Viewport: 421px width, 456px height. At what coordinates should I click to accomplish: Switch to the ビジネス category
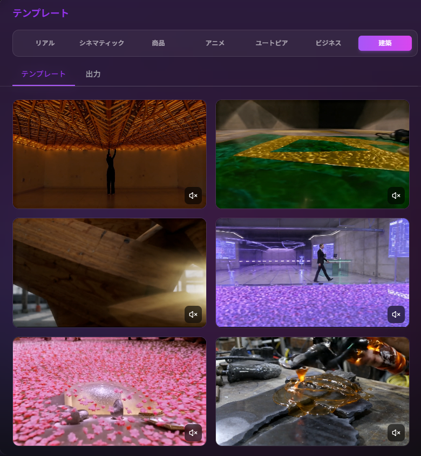pos(328,43)
